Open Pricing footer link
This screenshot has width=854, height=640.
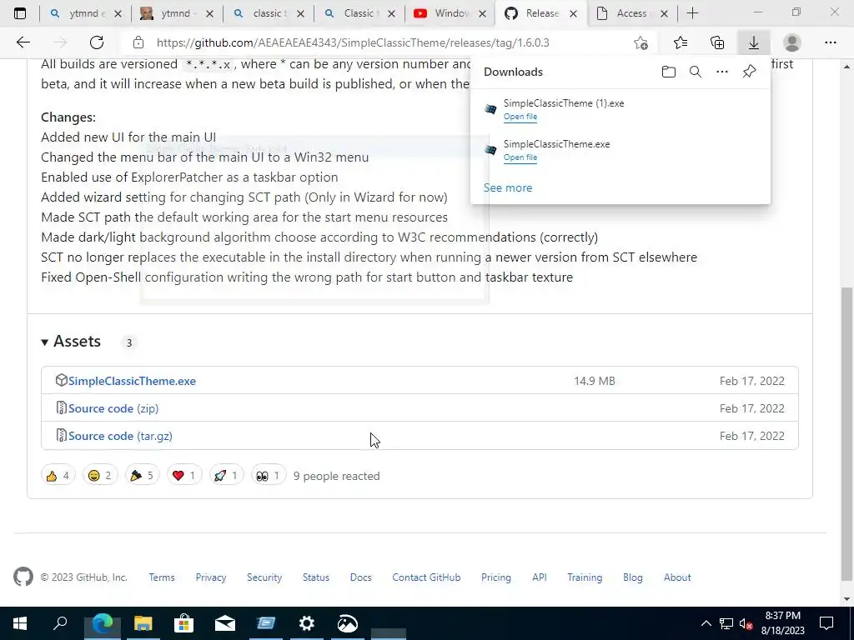click(496, 577)
